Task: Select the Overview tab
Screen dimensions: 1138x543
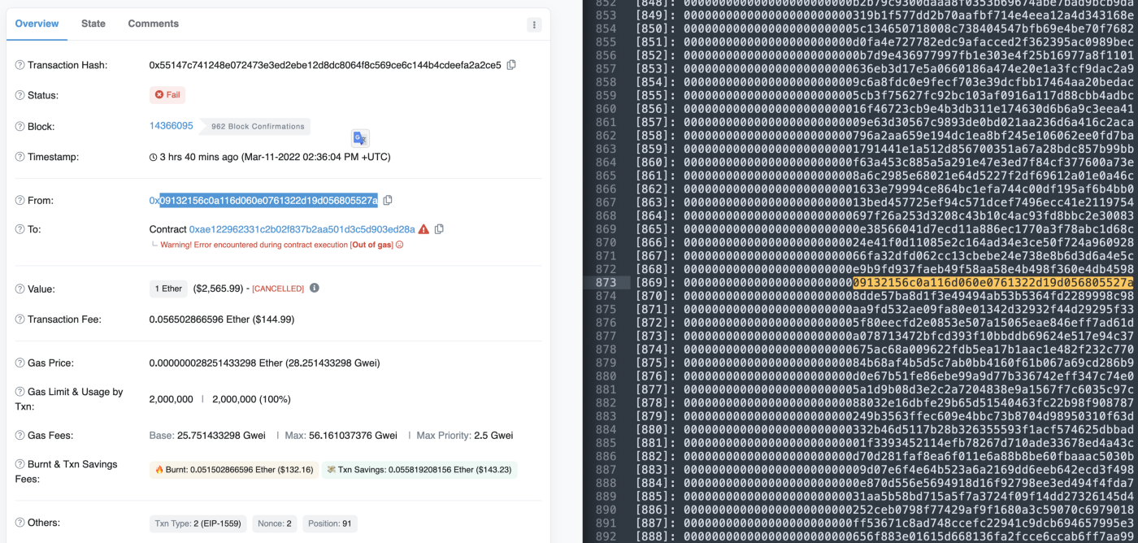Action: (x=37, y=24)
